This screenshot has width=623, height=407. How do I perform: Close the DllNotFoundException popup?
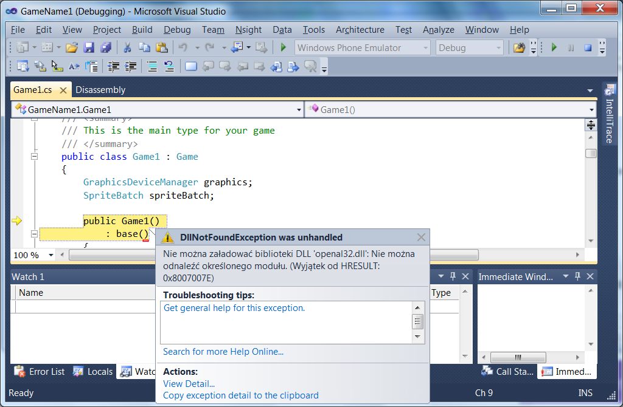pyautogui.click(x=421, y=238)
